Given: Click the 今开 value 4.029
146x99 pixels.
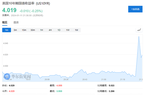Looking at the screenshot, I should (12, 91).
